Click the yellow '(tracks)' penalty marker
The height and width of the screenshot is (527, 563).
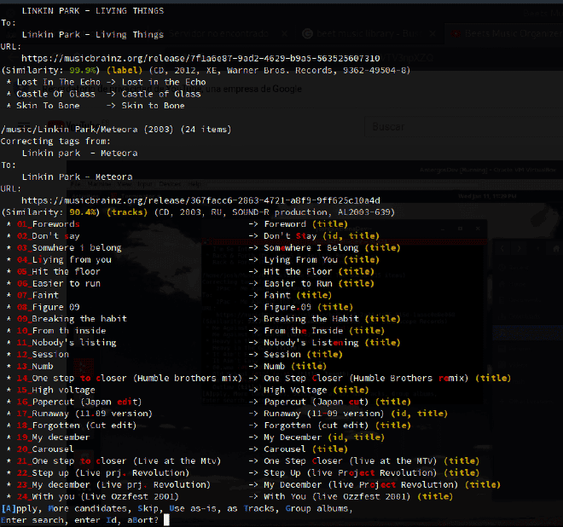click(127, 212)
